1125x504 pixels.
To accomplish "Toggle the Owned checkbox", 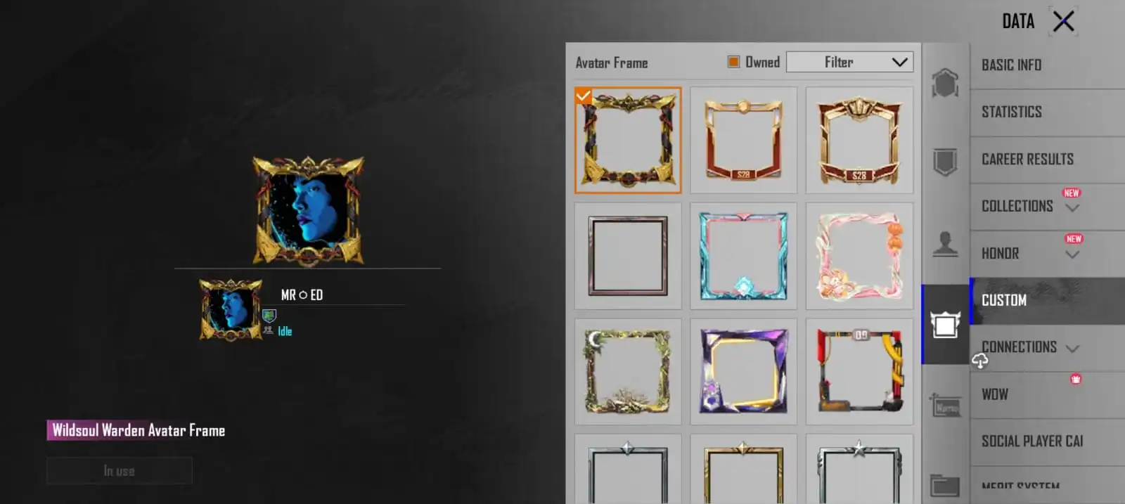I will pyautogui.click(x=733, y=62).
